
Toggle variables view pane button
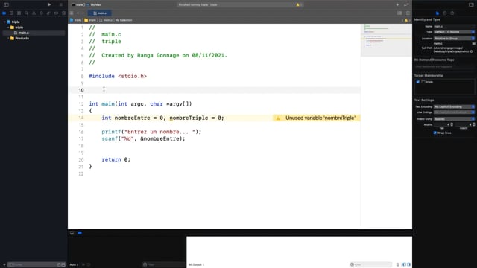404,264
